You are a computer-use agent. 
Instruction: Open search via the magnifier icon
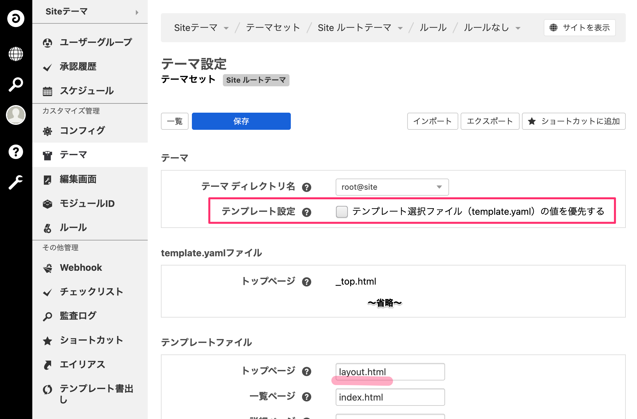point(15,85)
